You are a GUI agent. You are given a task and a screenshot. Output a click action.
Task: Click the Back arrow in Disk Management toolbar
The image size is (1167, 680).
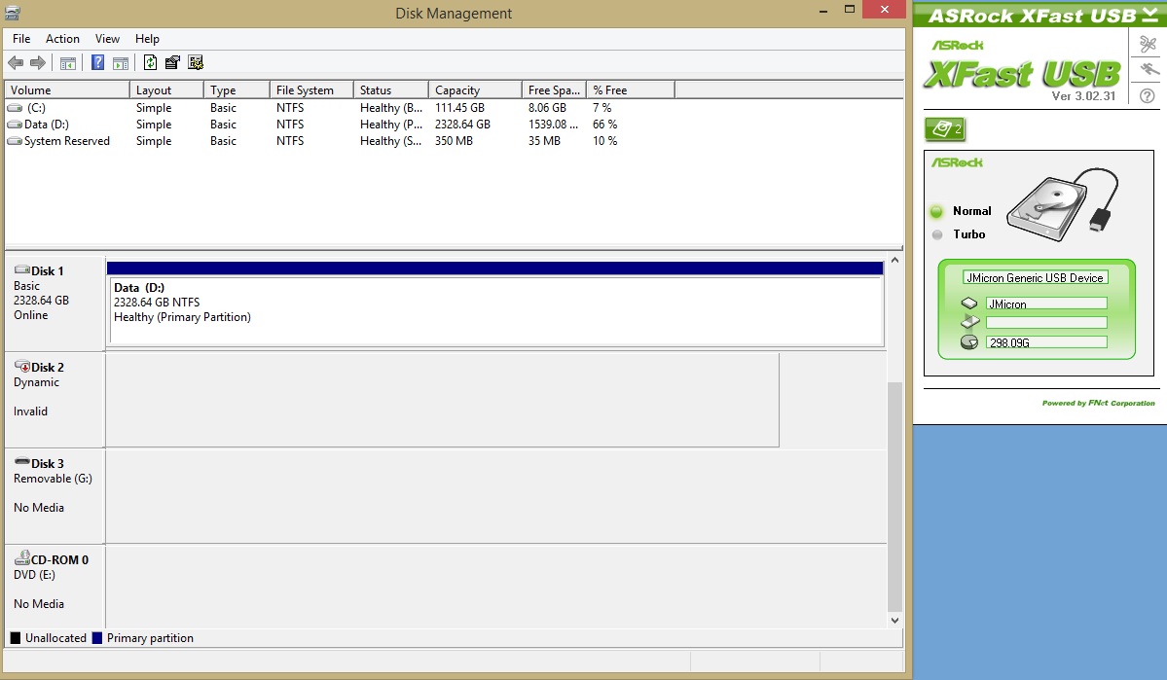[x=16, y=63]
